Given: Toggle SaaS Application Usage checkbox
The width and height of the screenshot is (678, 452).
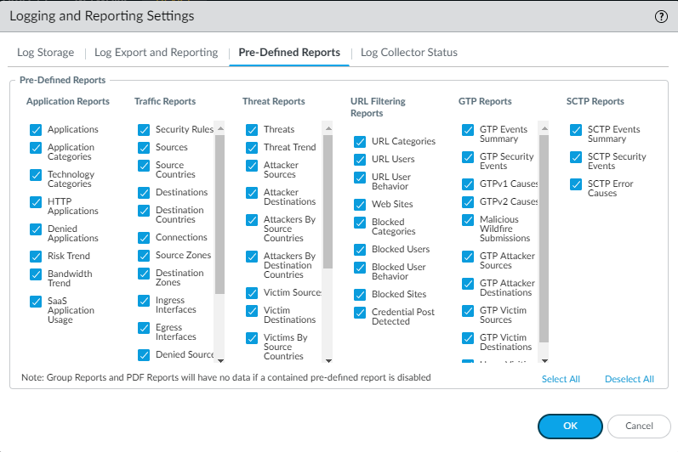Looking at the screenshot, I should coord(36,302).
